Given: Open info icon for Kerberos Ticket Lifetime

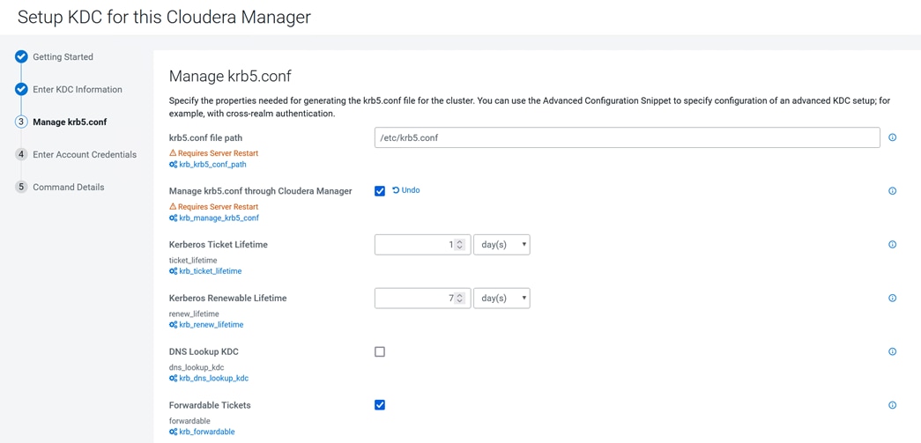Looking at the screenshot, I should 892,245.
